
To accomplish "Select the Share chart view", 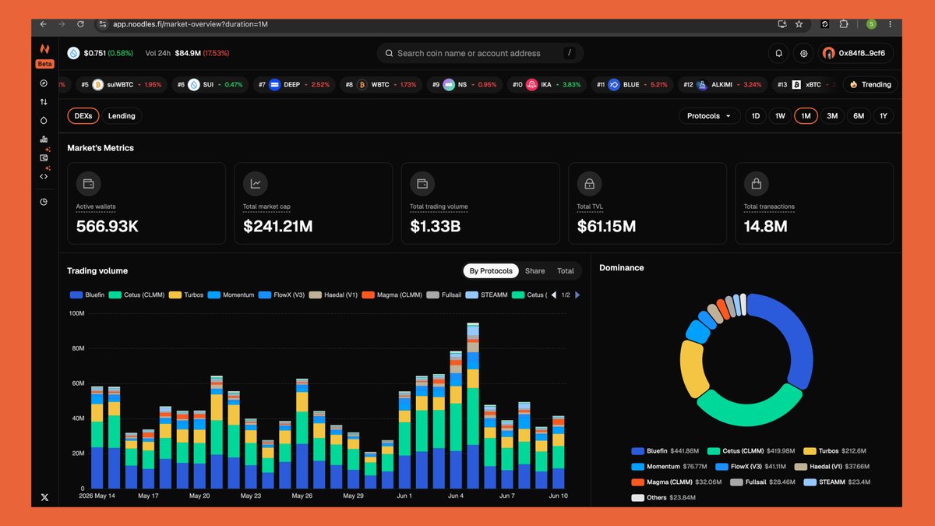I will tap(535, 271).
